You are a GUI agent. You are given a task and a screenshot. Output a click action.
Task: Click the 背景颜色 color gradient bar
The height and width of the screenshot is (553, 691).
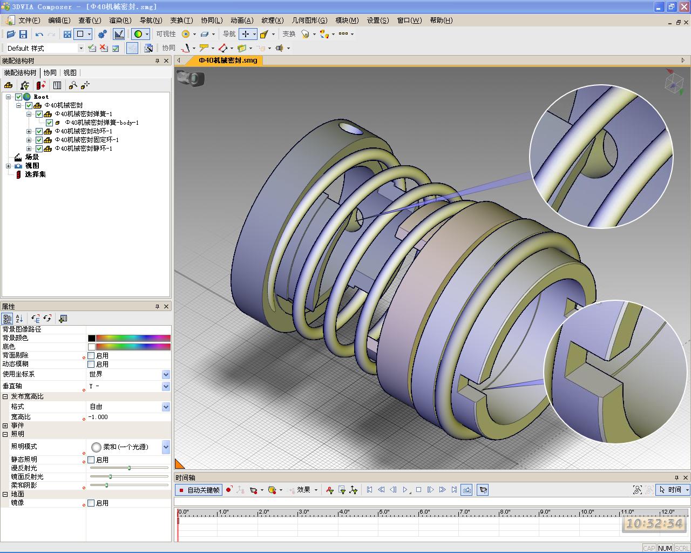click(133, 338)
